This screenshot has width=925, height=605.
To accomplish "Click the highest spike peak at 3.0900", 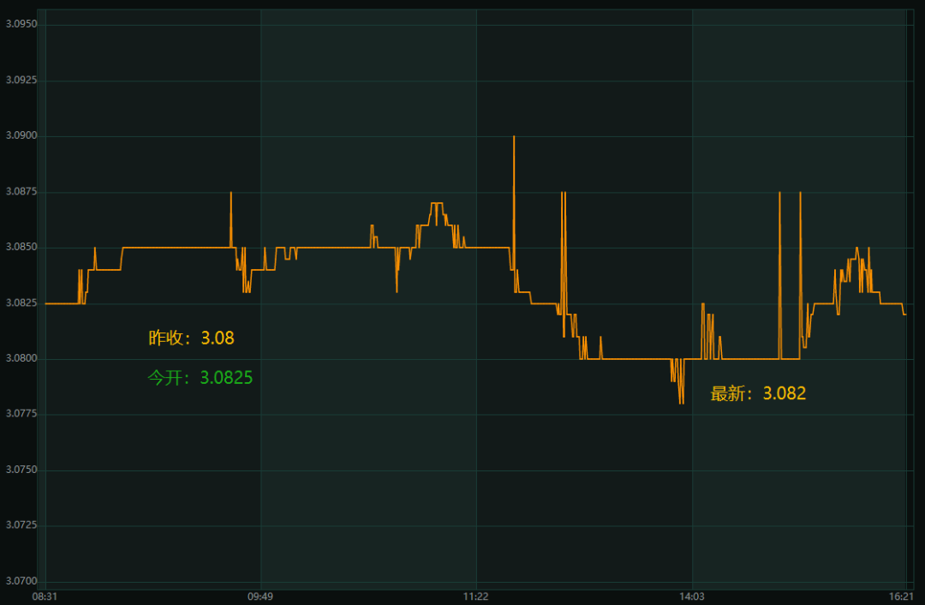I will [514, 137].
